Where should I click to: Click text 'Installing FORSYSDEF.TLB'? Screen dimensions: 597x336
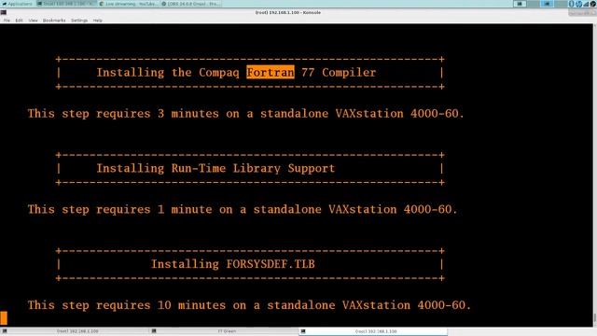pyautogui.click(x=233, y=264)
